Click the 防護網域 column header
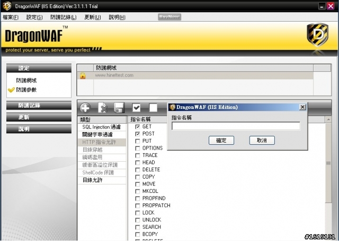Viewport: 339px width, 241px height. (203, 68)
